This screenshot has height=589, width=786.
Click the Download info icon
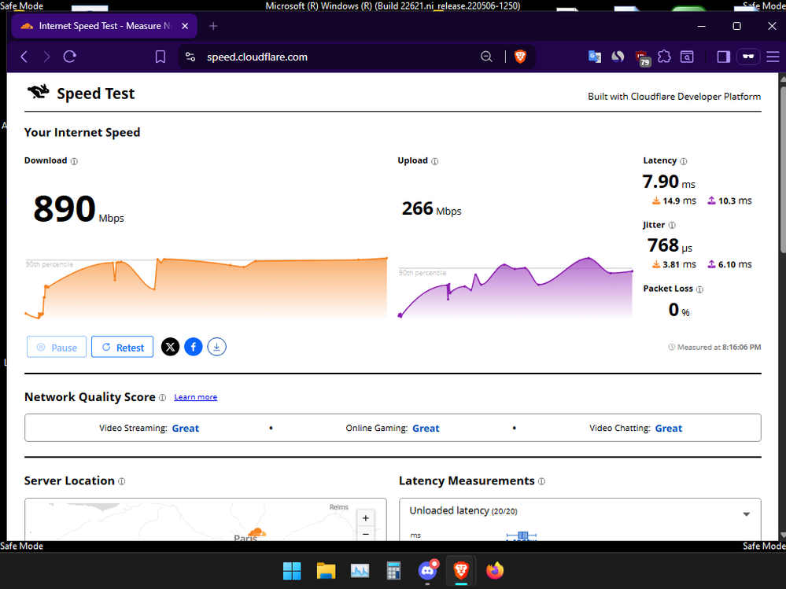point(75,161)
